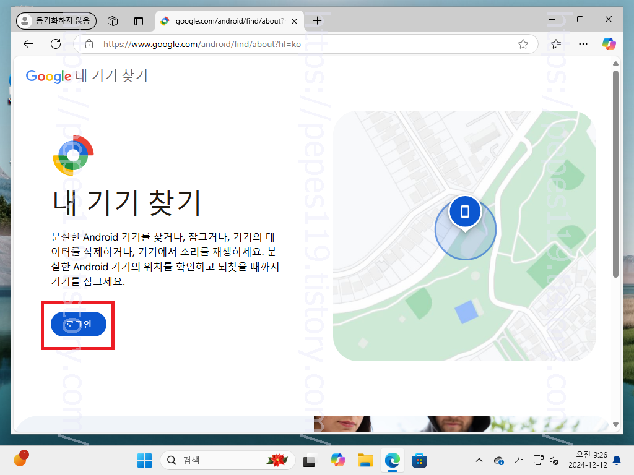634x475 pixels.
Task: Open the network tray icon
Action: (538, 460)
